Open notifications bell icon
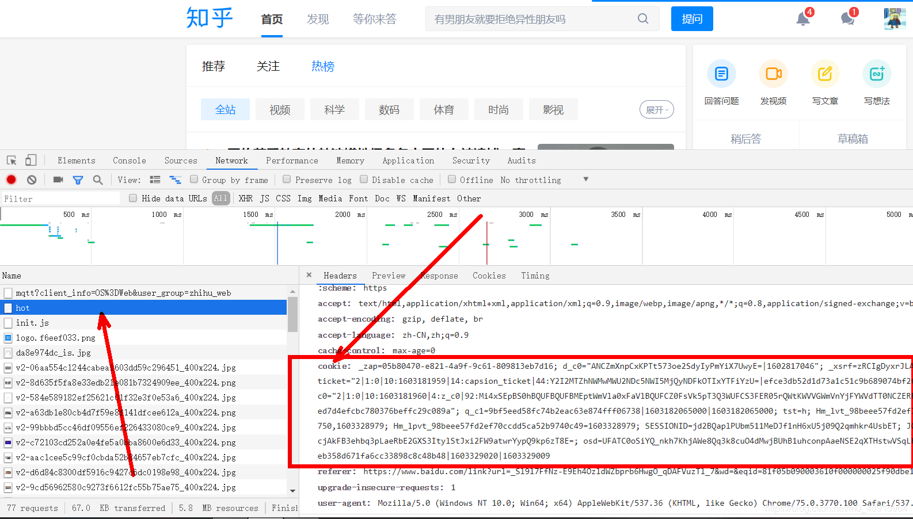913x519 pixels. pyautogui.click(x=803, y=19)
